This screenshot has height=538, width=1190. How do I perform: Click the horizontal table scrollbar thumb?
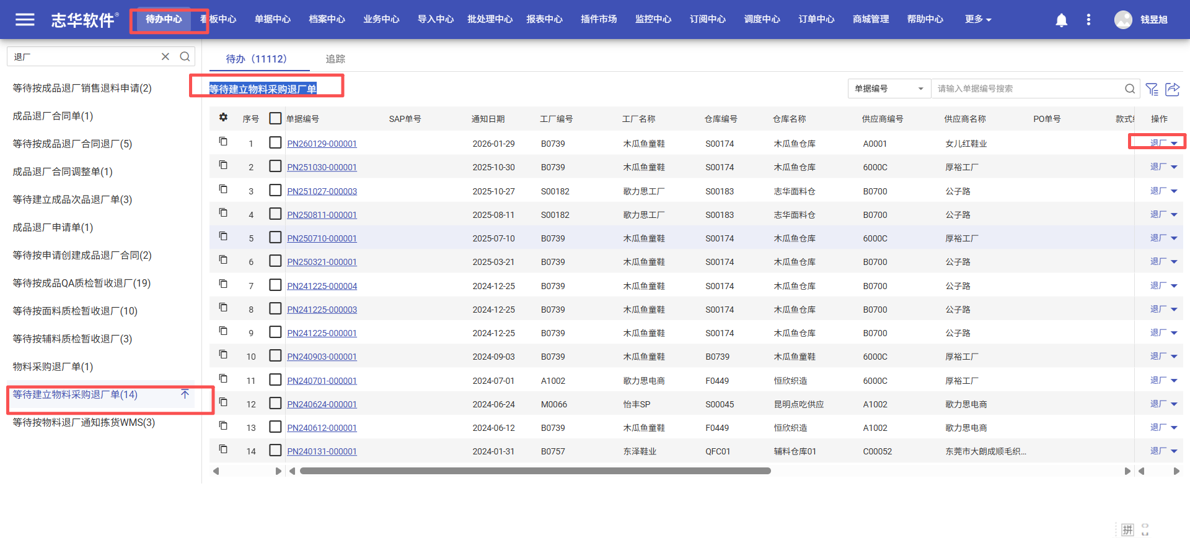(535, 471)
